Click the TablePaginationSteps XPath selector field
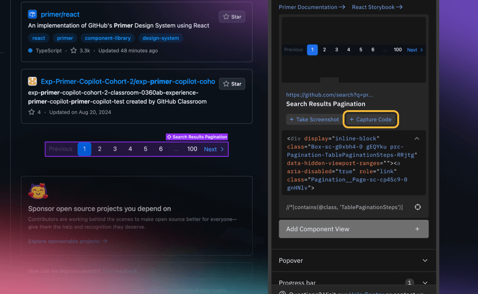This screenshot has width=478, height=294. [344, 207]
